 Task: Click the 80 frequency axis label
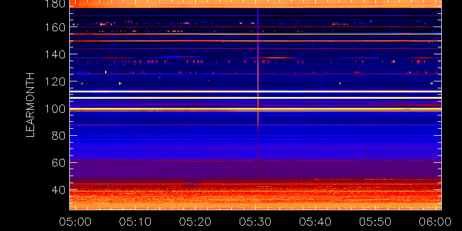(x=59, y=136)
